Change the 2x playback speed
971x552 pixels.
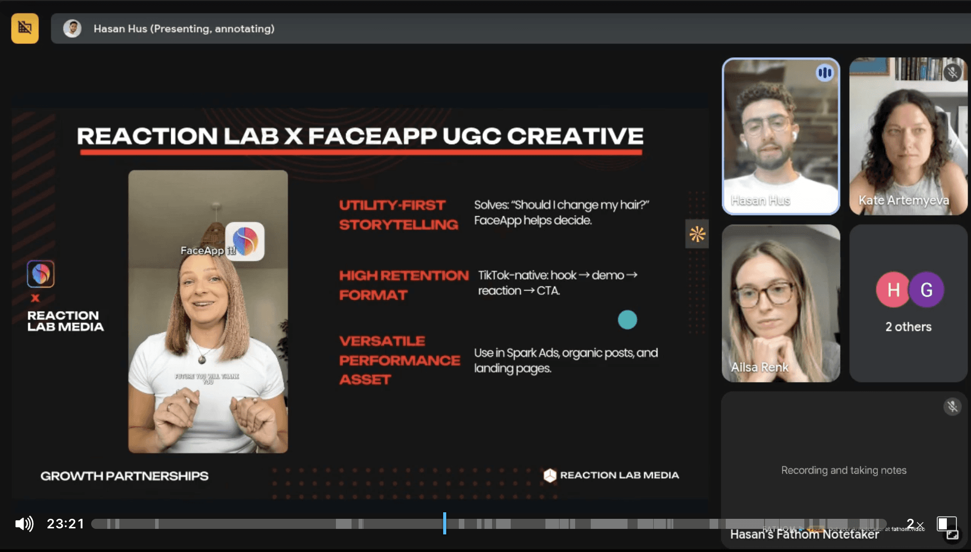tap(915, 524)
